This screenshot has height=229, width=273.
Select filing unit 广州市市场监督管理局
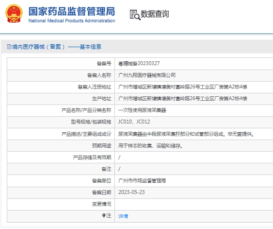[x=142, y=181]
